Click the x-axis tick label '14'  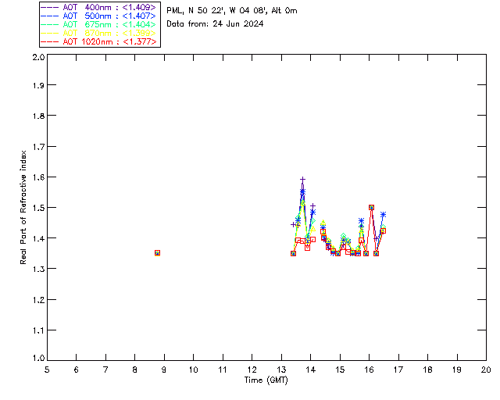(311, 370)
